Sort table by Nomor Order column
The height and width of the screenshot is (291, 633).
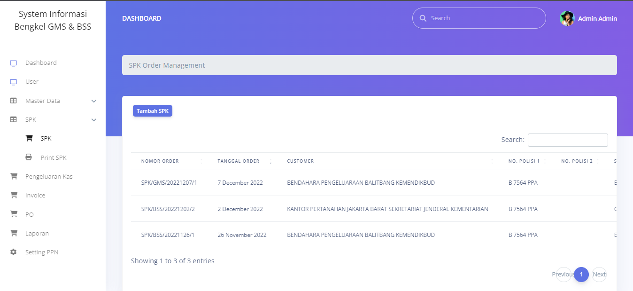pyautogui.click(x=160, y=161)
